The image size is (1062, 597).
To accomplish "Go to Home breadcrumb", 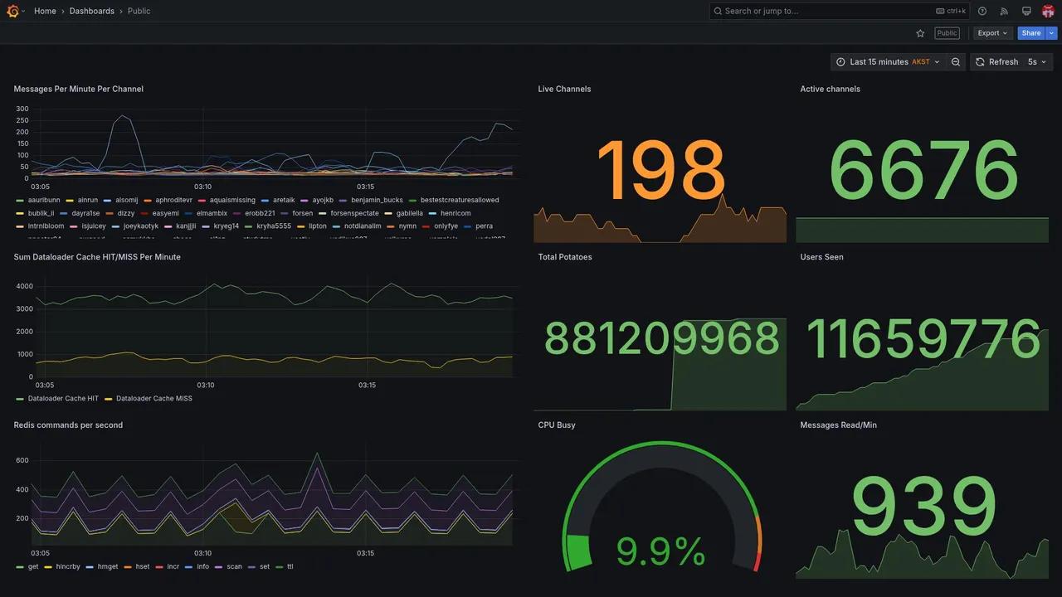I will [45, 11].
